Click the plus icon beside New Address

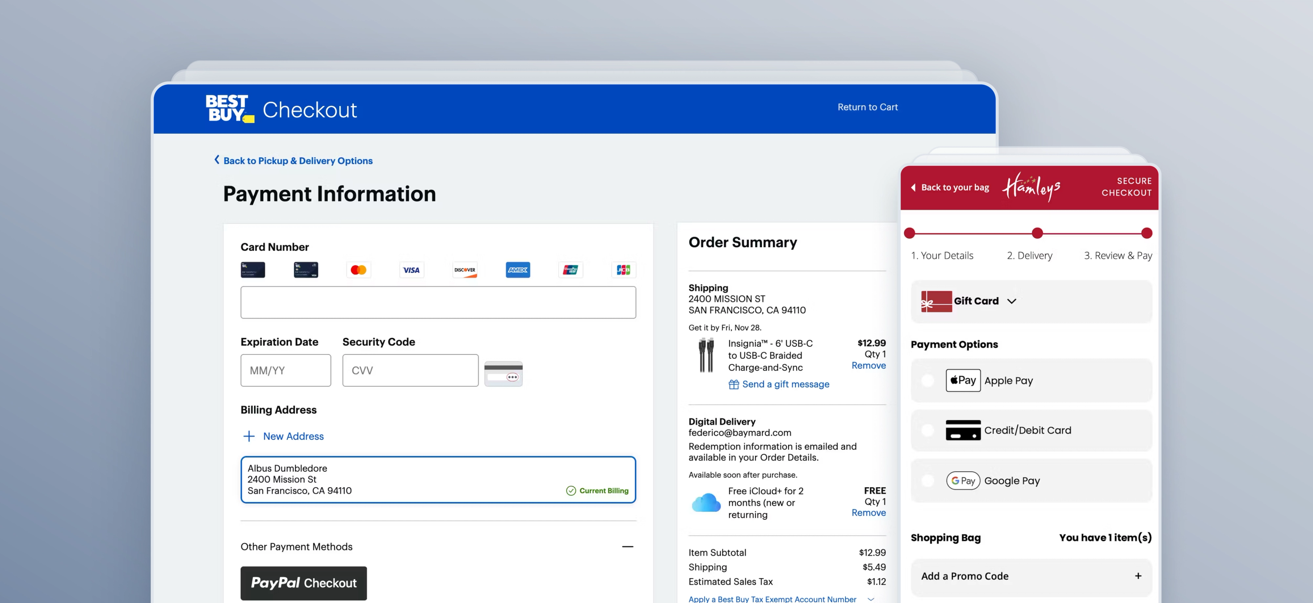tap(249, 436)
